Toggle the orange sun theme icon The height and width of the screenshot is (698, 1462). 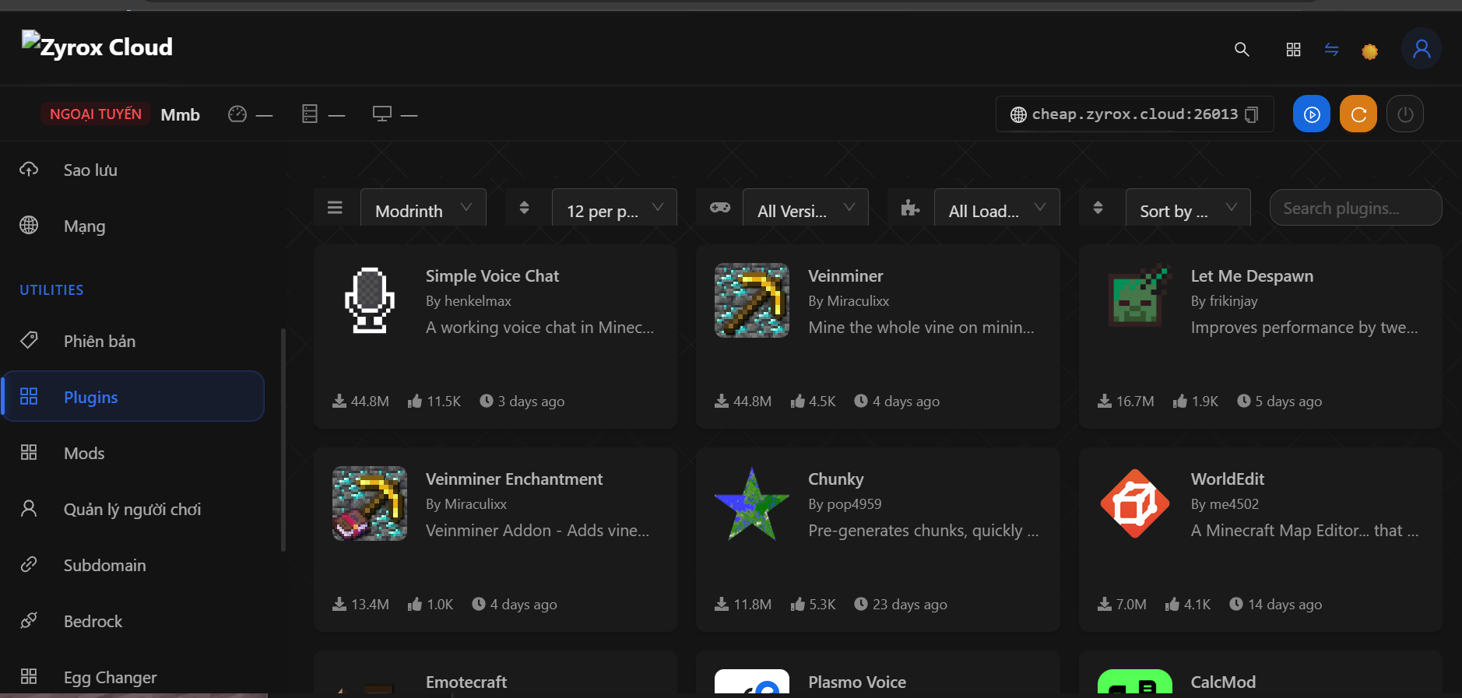tap(1369, 51)
